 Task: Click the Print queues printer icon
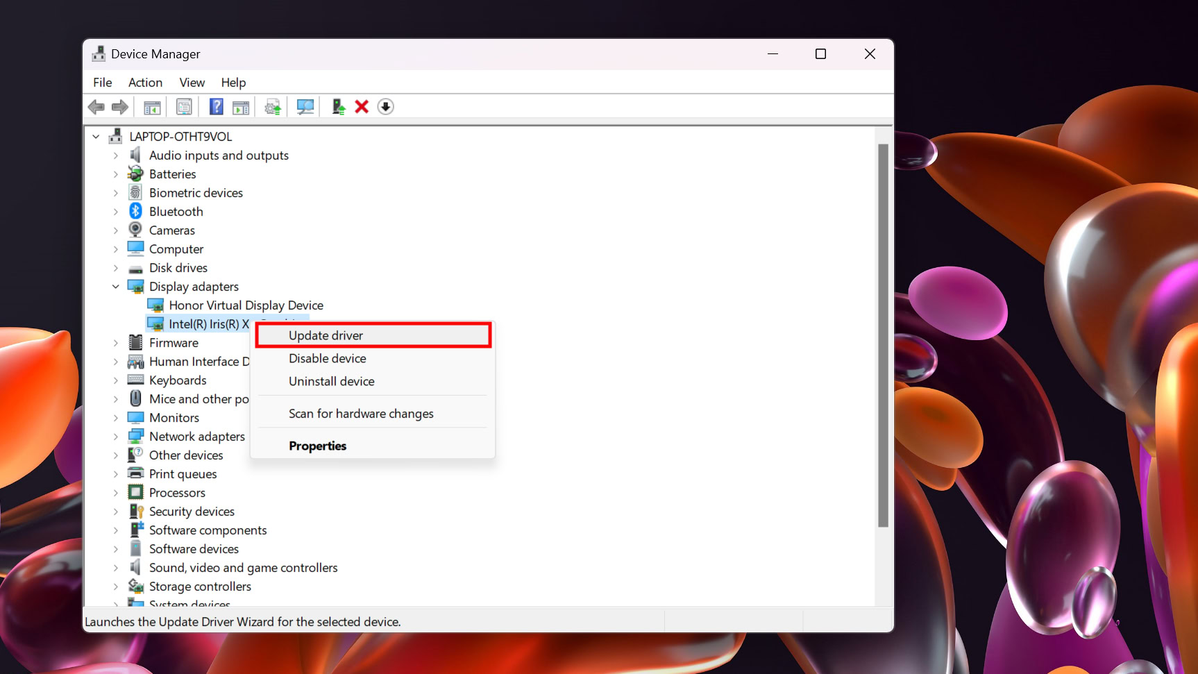tap(136, 473)
